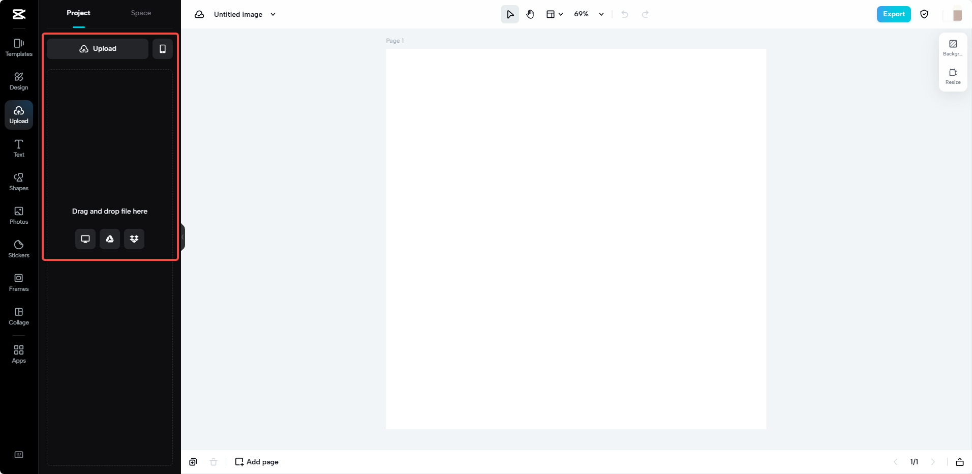The width and height of the screenshot is (972, 474).
Task: Open the Resize tool
Action: click(x=953, y=76)
